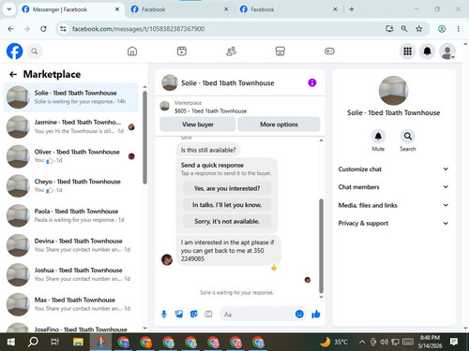Attach a photo file icon

pyautogui.click(x=179, y=314)
